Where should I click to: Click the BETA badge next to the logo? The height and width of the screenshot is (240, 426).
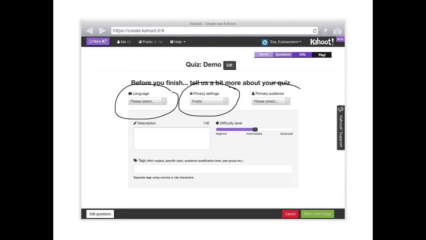coord(340,39)
